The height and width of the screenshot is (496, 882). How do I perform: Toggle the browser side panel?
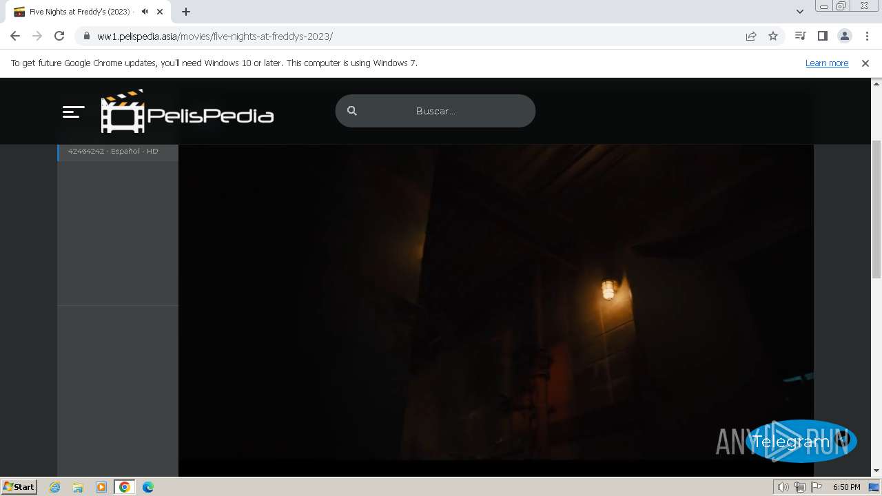(x=822, y=36)
